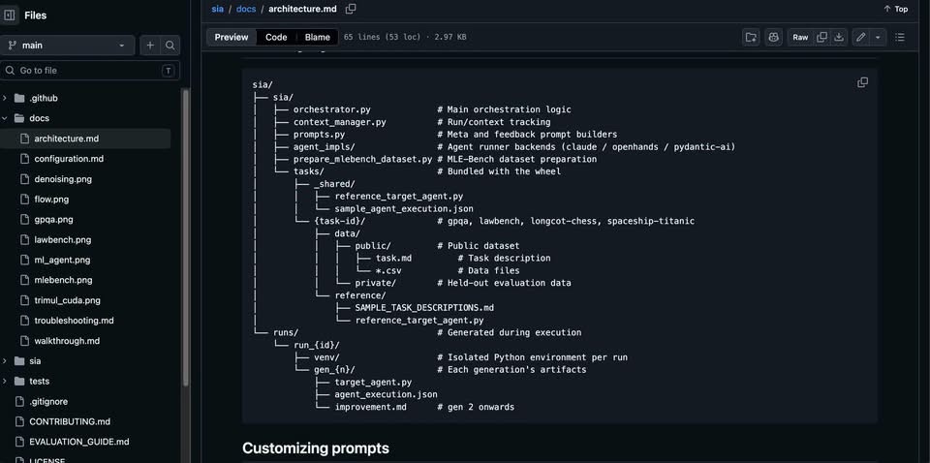Screen dimensions: 930x463
Task: Click the orchestrator.py line in code block
Action: tap(332, 109)
